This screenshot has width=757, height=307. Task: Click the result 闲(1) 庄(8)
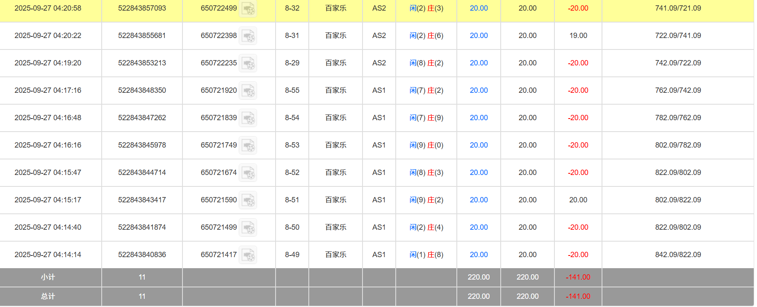coord(426,255)
